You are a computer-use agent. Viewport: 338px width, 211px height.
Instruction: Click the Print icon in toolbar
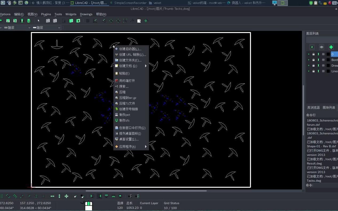click(x=22, y=21)
